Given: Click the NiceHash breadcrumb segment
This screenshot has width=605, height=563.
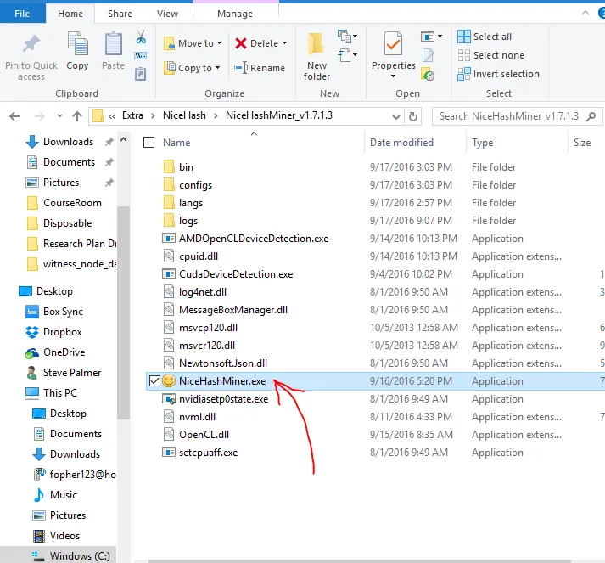Looking at the screenshot, I should [x=184, y=115].
